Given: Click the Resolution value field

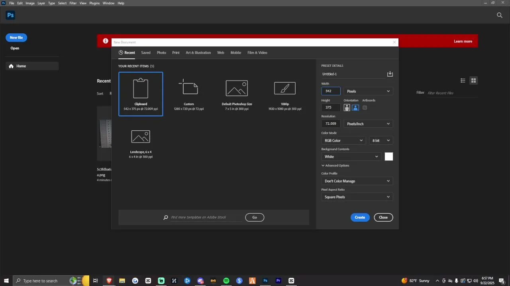Looking at the screenshot, I should (x=331, y=124).
